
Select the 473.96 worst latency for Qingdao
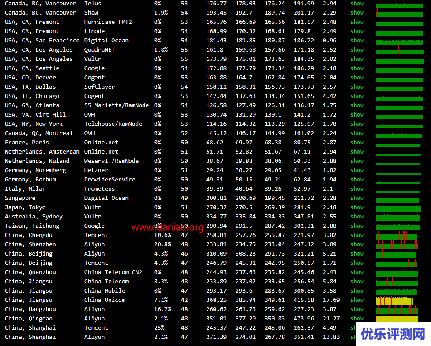point(303,319)
